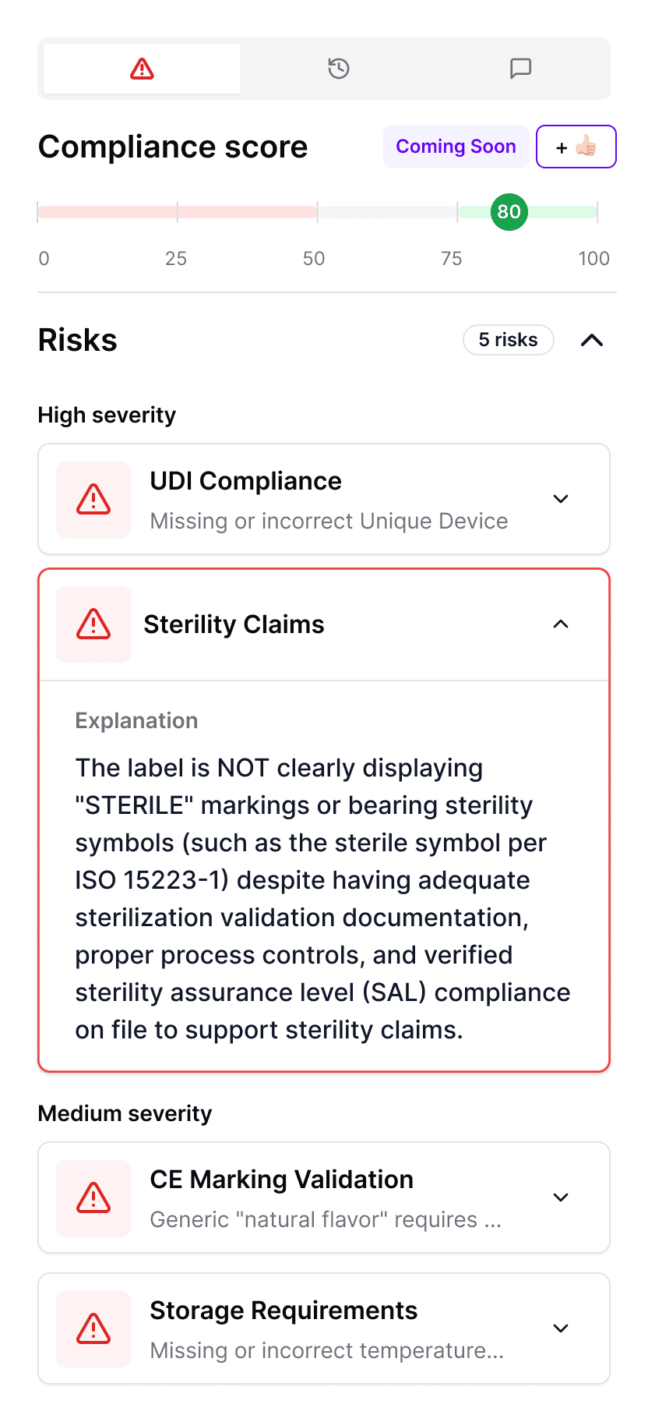Image resolution: width=648 pixels, height=1422 pixels.
Task: Select the Sterility Claims risk card
Action: click(x=324, y=624)
